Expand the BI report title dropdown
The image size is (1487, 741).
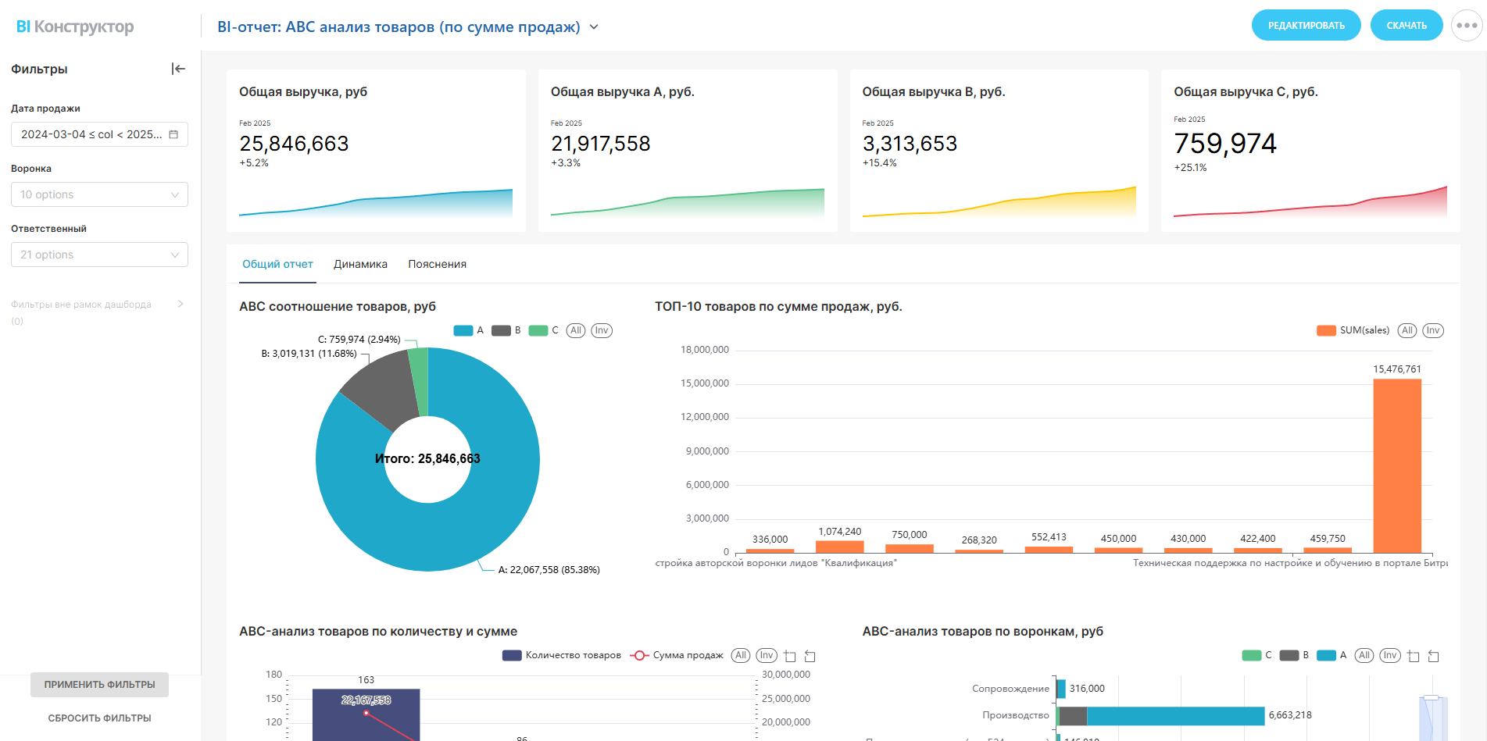coord(594,27)
